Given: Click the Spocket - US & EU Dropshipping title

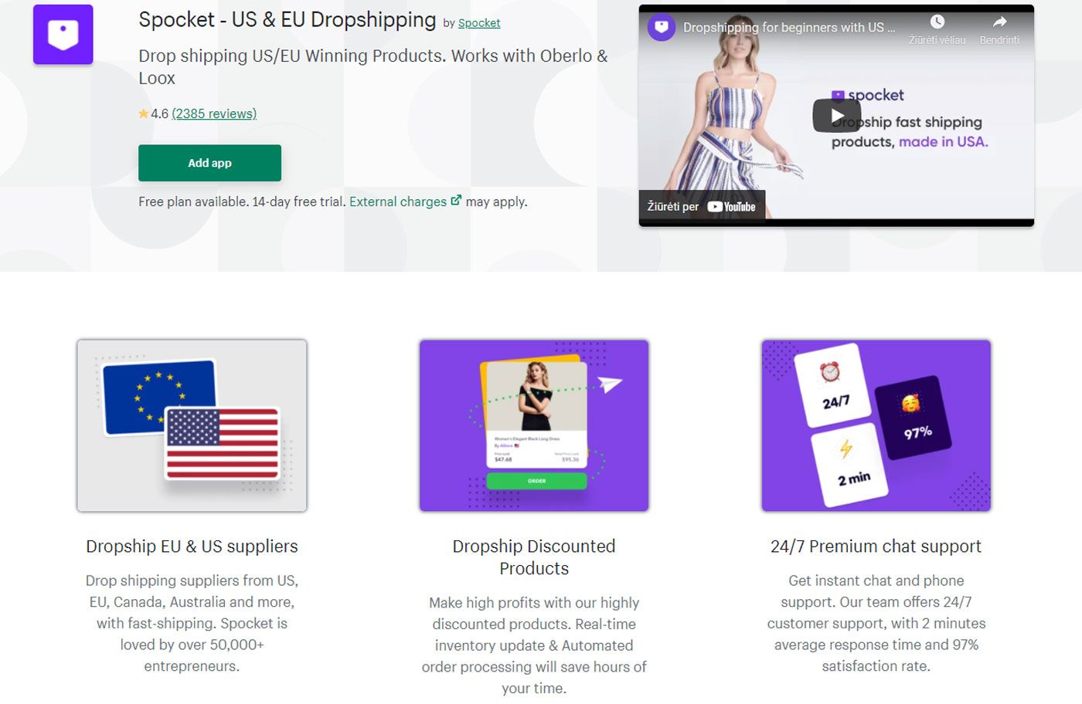Looking at the screenshot, I should pyautogui.click(x=288, y=20).
